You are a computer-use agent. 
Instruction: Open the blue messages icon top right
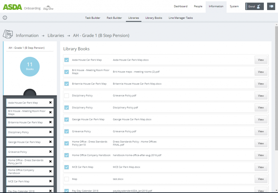[271, 6]
